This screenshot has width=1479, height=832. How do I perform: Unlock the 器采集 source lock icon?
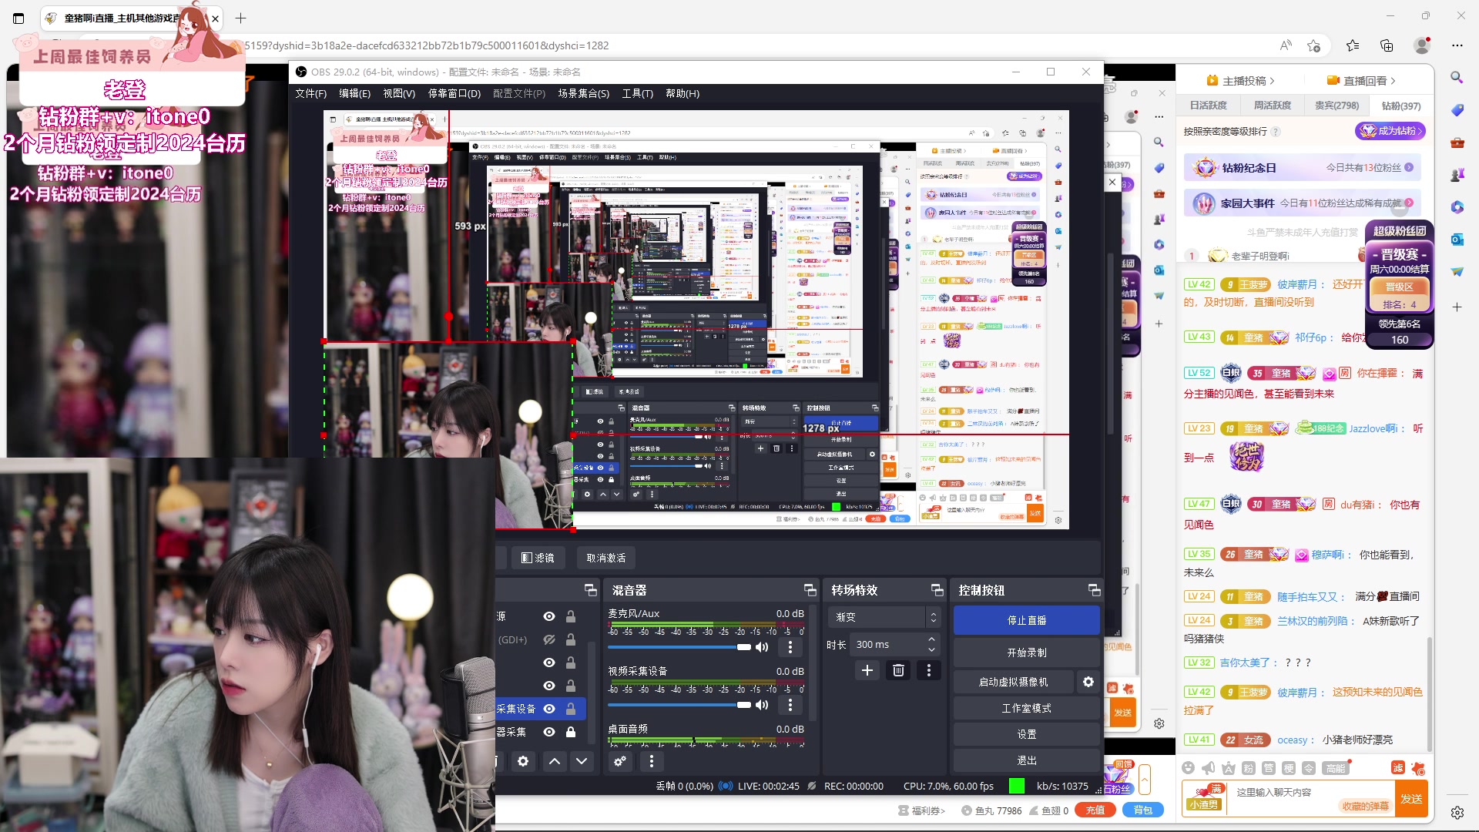pyautogui.click(x=571, y=733)
